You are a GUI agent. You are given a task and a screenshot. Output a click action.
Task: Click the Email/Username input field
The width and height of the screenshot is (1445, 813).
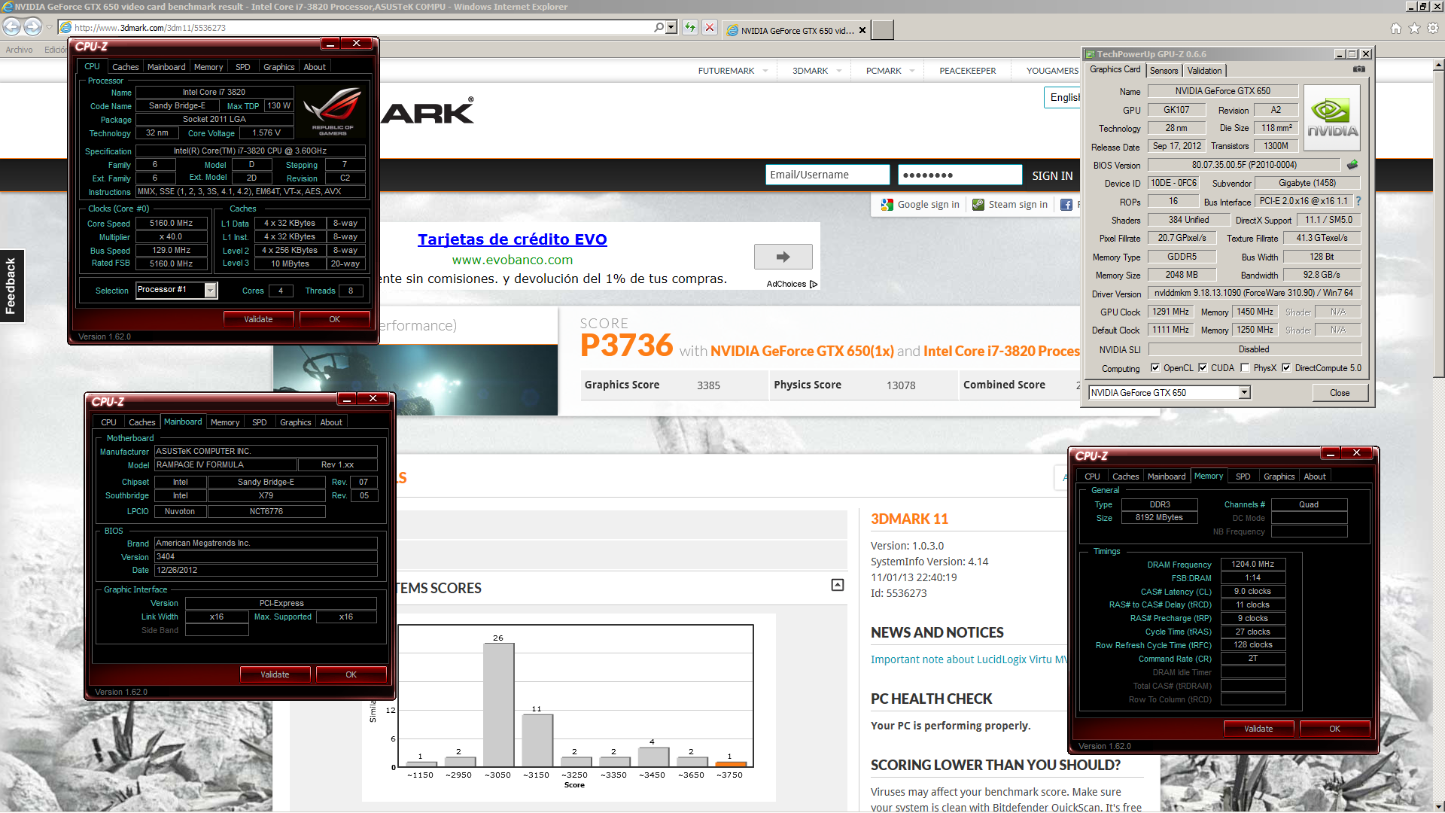[827, 175]
